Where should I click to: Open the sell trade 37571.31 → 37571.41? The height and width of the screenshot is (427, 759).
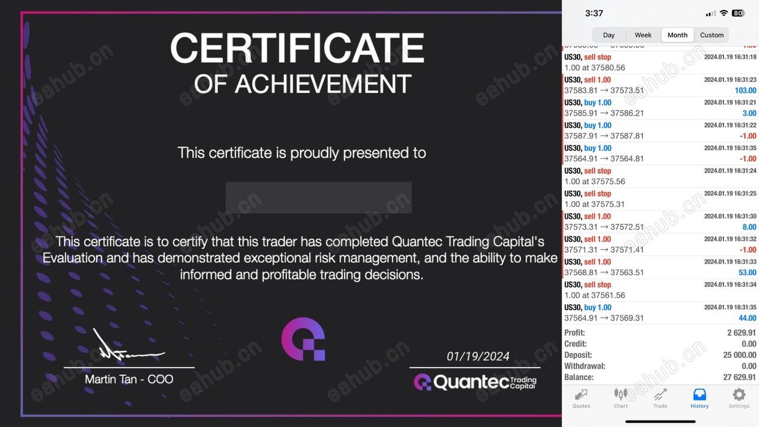[x=660, y=244]
